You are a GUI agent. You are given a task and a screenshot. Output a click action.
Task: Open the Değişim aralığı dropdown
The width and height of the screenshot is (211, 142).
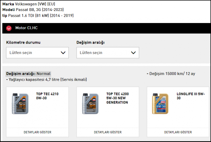click(108, 53)
